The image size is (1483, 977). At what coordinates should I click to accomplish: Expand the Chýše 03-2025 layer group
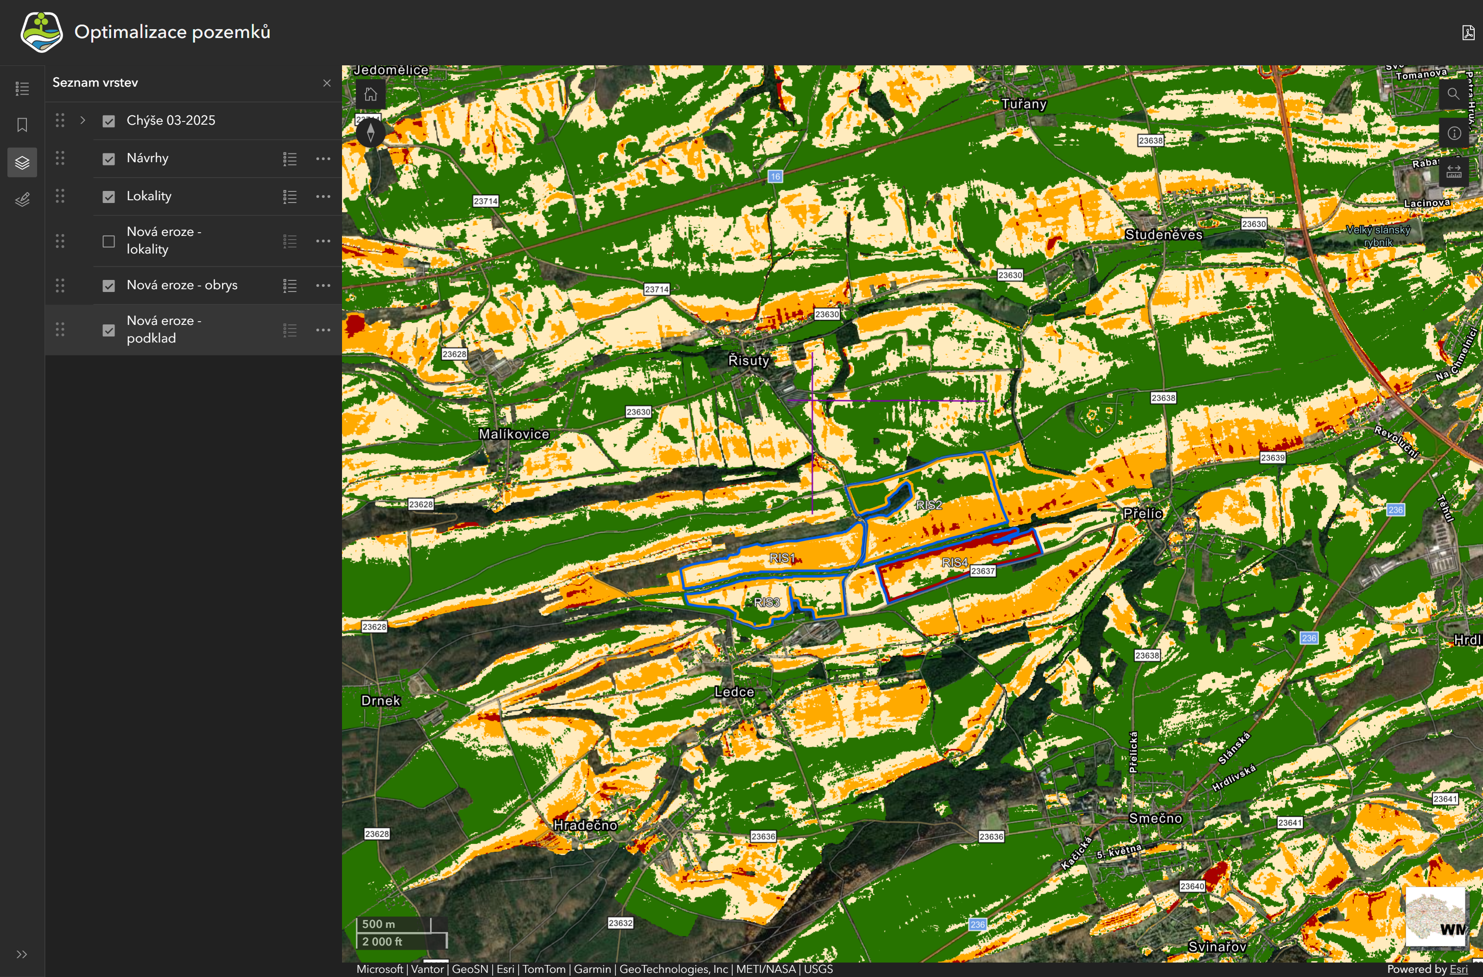(82, 120)
